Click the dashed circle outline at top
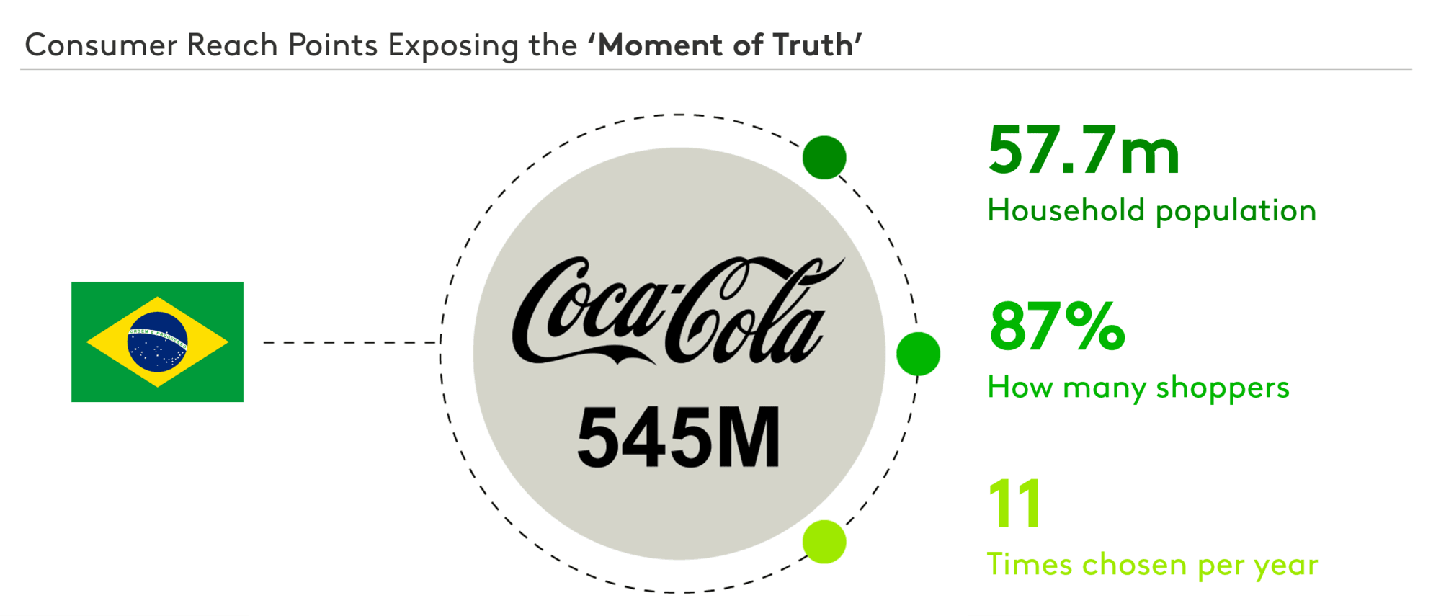Image resolution: width=1441 pixels, height=616 pixels. [x=679, y=115]
